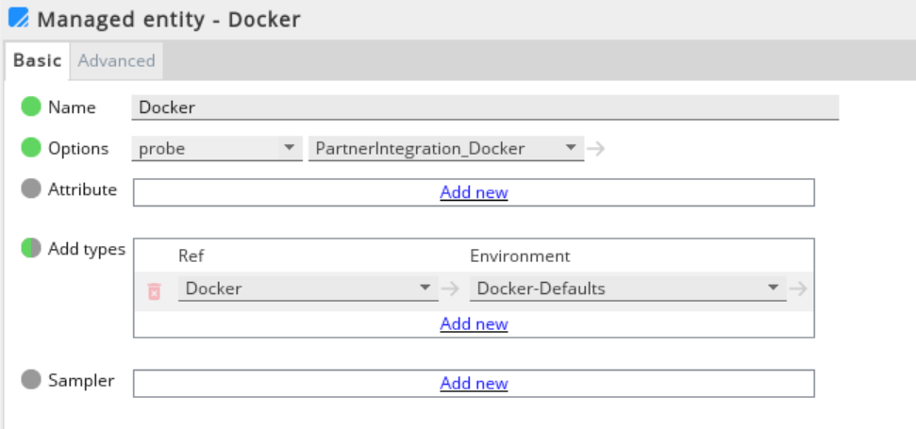This screenshot has height=429, width=916.
Task: Delete the Docker type row with trash icon
Action: pos(155,290)
